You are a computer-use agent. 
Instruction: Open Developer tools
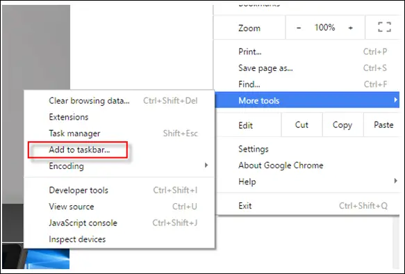(x=78, y=191)
